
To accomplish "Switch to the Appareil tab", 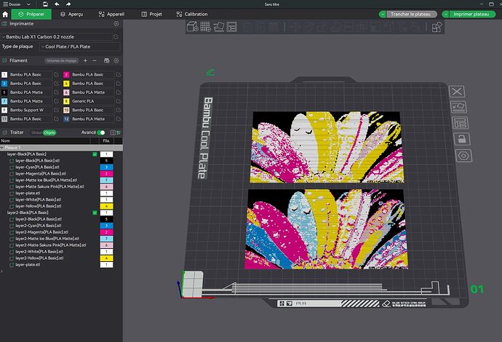I will (x=111, y=14).
